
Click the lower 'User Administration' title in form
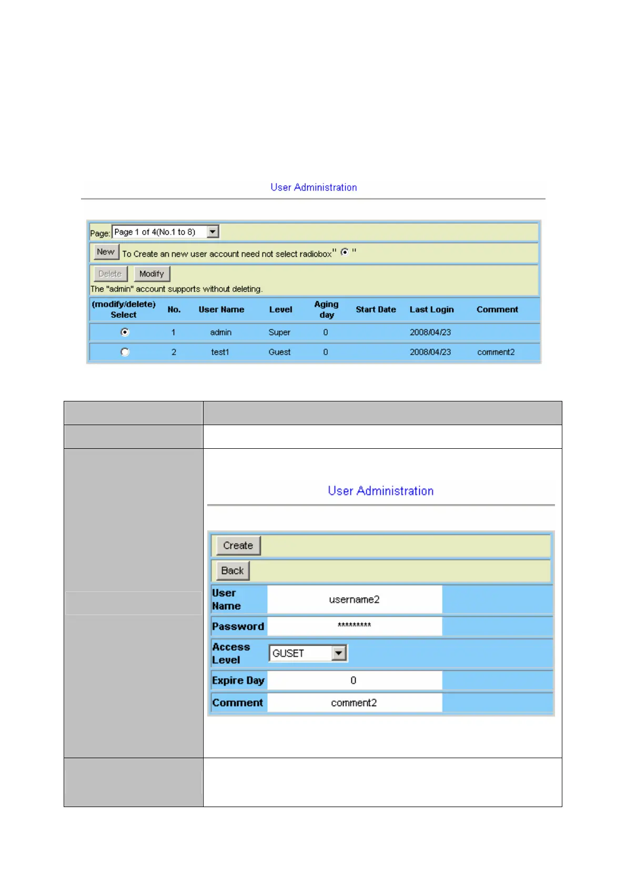click(x=381, y=491)
